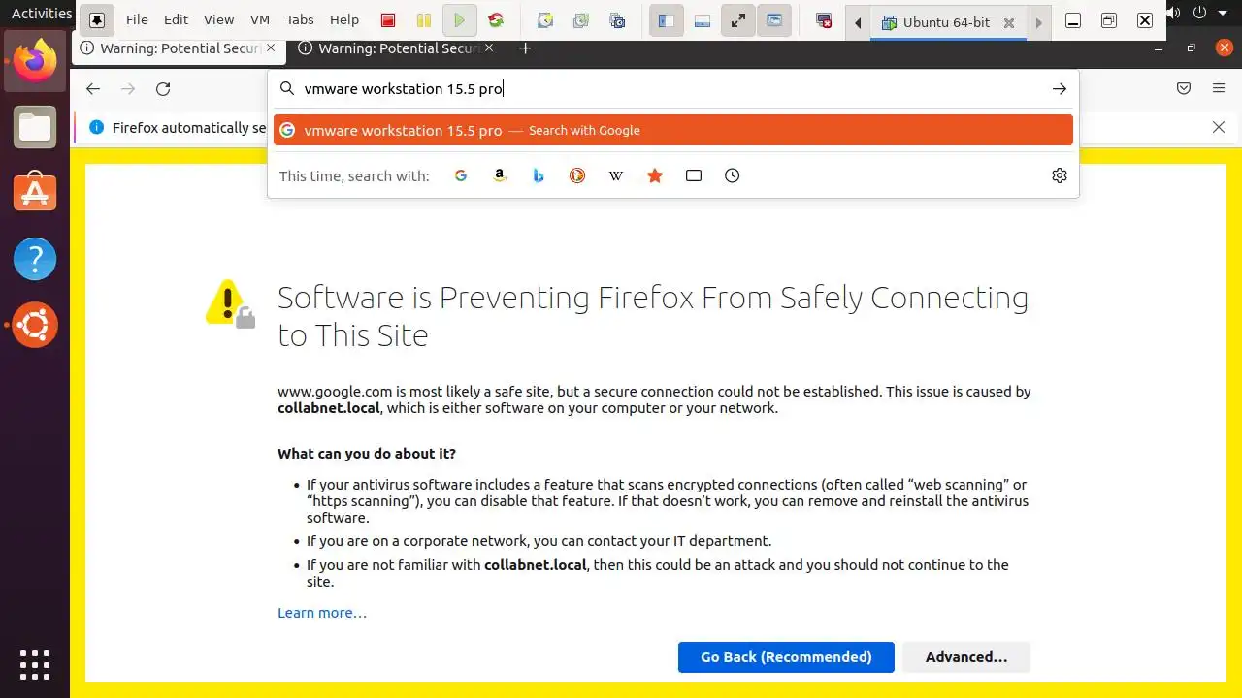This screenshot has height=698, width=1242.
Task: Click the red VMware power off icon
Action: [x=388, y=20]
